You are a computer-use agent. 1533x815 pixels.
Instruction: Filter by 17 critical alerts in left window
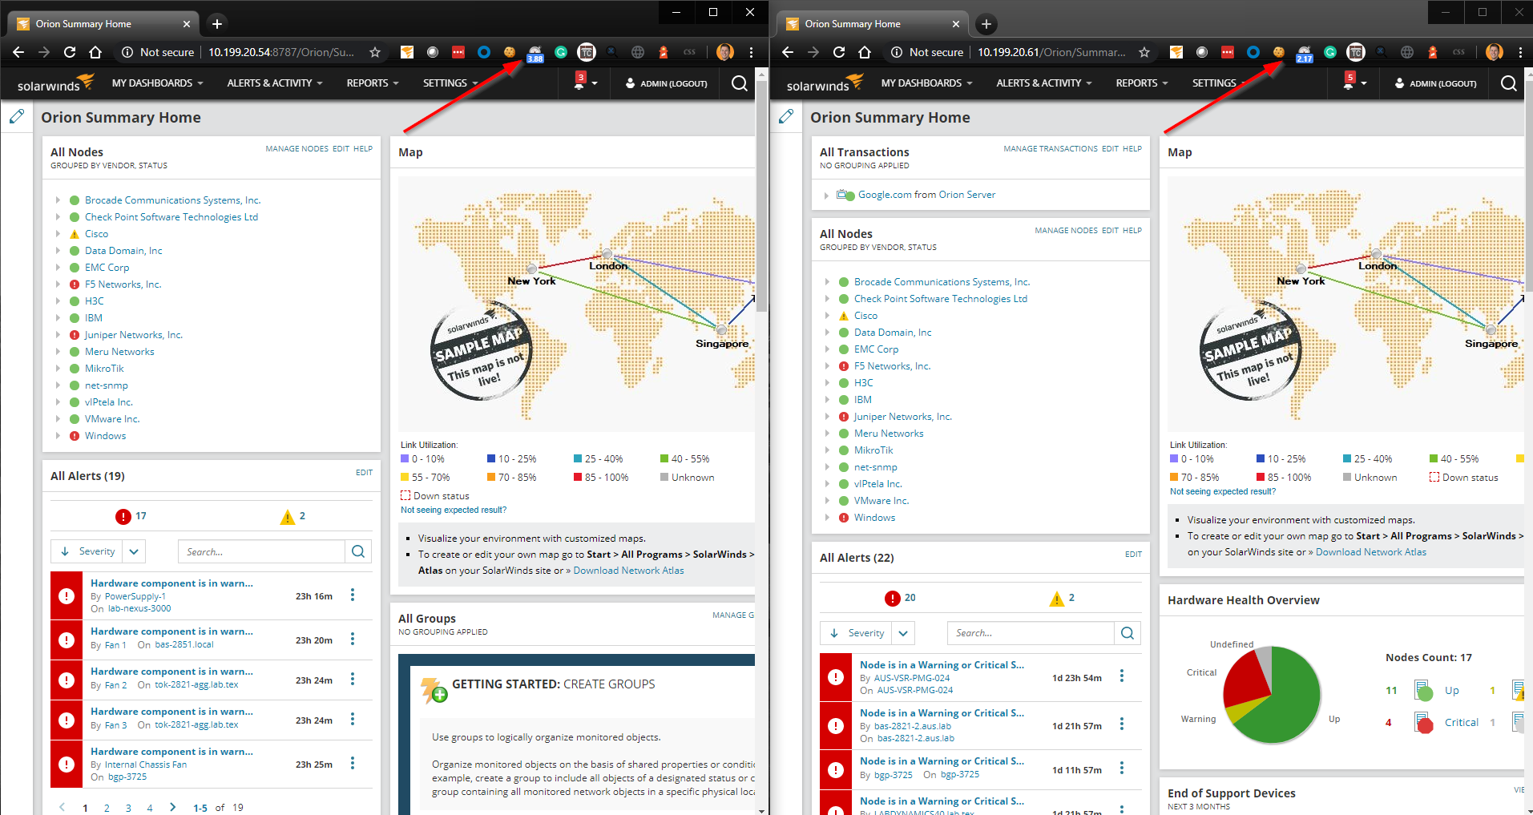131,517
